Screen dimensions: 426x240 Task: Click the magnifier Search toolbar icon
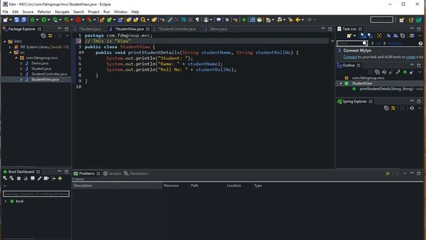tap(143, 19)
